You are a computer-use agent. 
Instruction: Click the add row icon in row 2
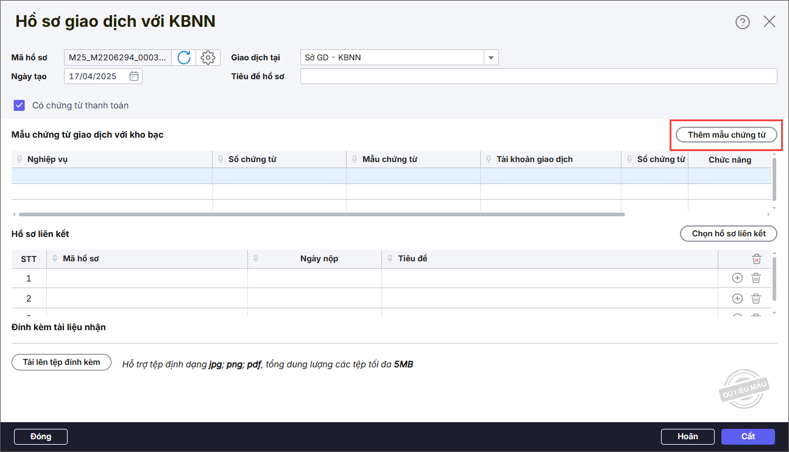pos(737,298)
